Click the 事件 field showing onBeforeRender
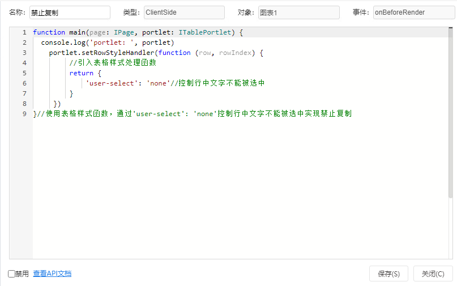 (x=414, y=12)
